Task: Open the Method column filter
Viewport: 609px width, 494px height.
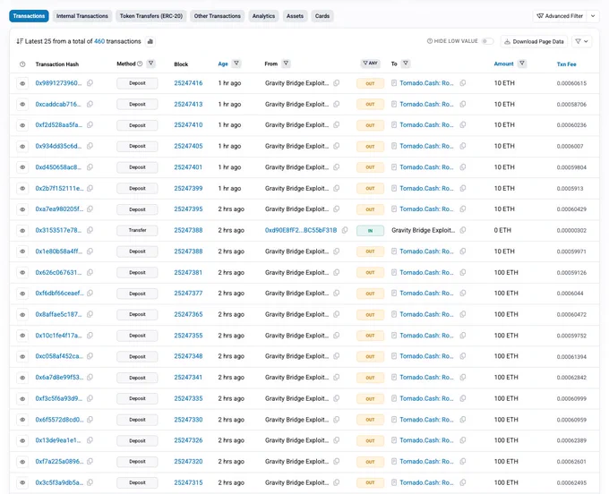Action: pos(151,64)
